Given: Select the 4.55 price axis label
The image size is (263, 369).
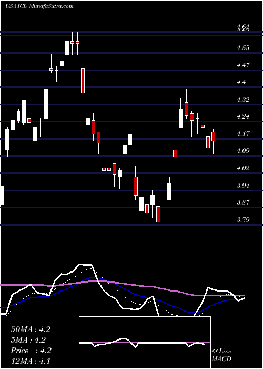Looking at the screenshot, I should pyautogui.click(x=243, y=48).
